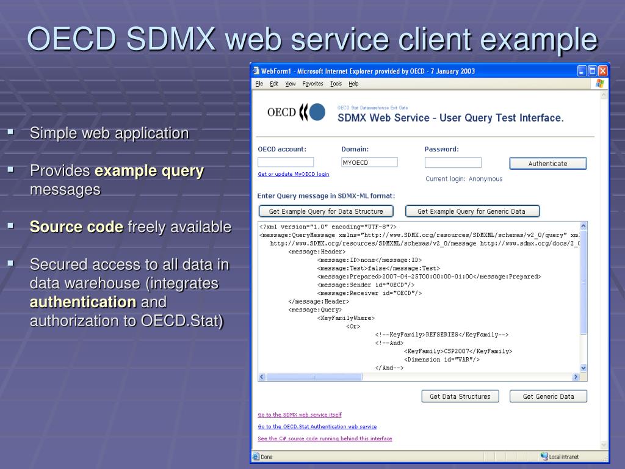Viewport: 625px width, 469px height.
Task: Open the Favorites menu
Action: [312, 84]
